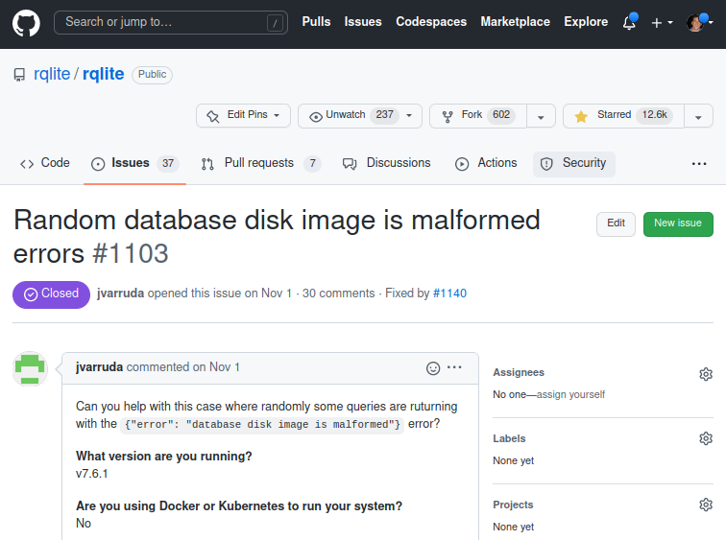Open comment options ellipsis menu
This screenshot has width=726, height=540.
tap(454, 367)
